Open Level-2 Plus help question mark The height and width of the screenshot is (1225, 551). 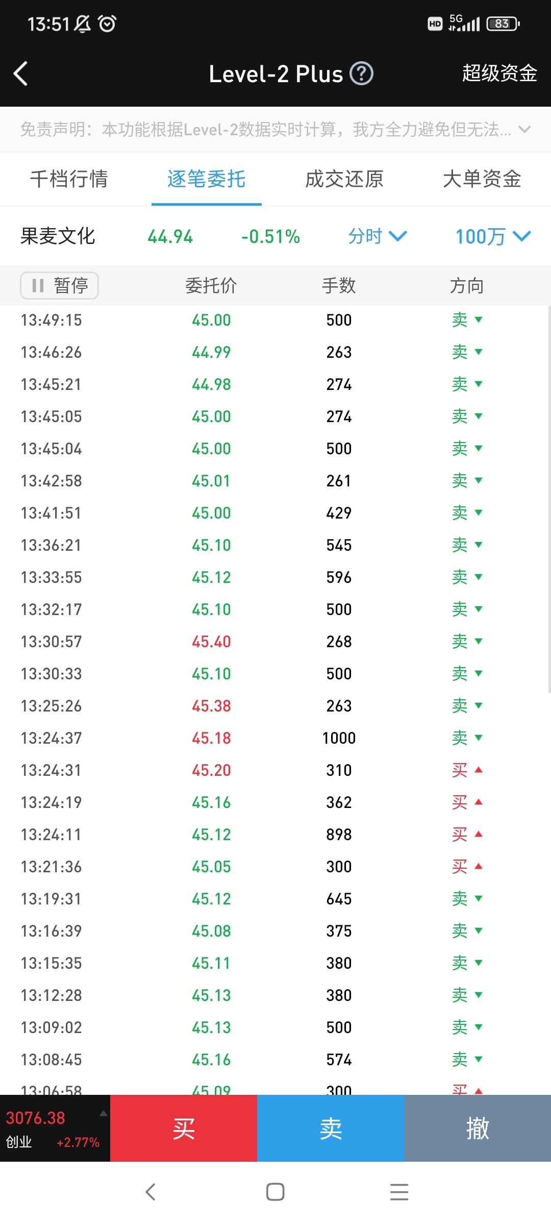(x=361, y=74)
